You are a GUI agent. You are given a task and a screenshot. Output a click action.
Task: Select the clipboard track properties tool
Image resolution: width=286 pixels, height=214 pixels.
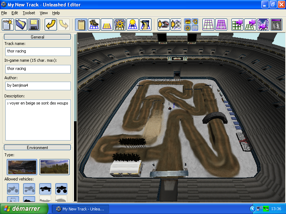coord(82,25)
